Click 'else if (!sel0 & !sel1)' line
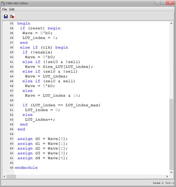Viewport: 176px width, 187px height. pos(51,62)
